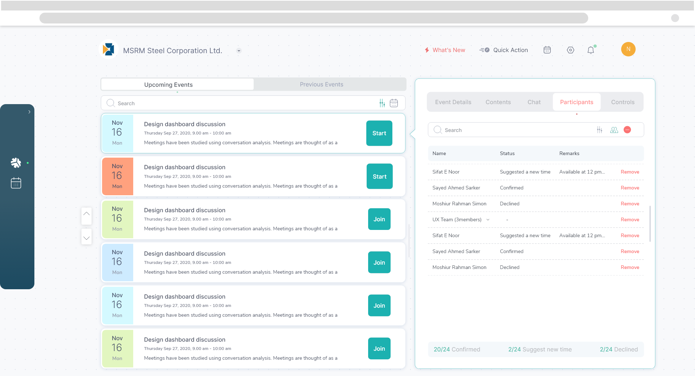The image size is (695, 376).
Task: Expand the left sidebar with chevron
Action: click(29, 112)
